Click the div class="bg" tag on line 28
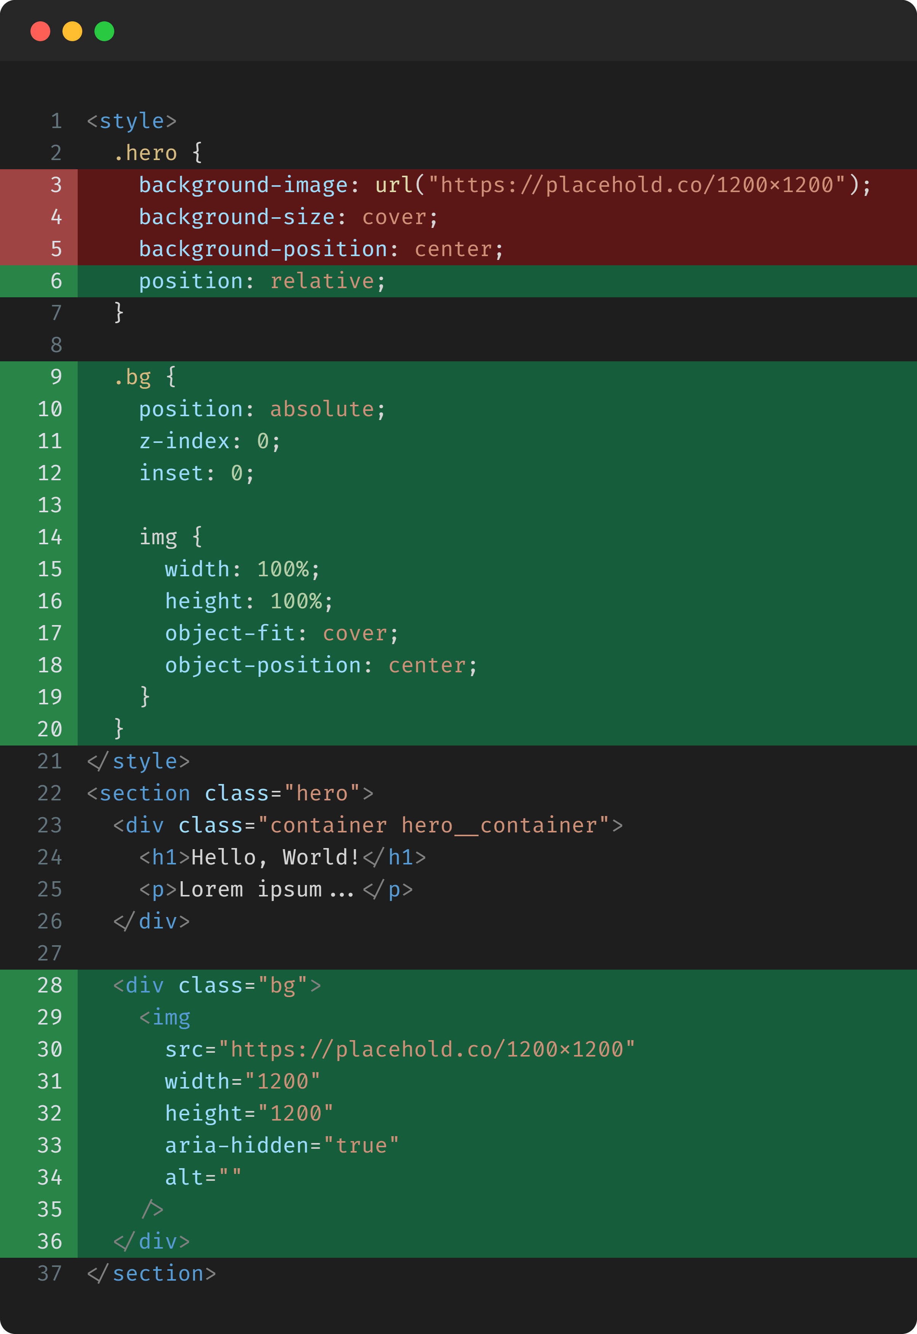Screen dimensions: 917x1334 point(217,986)
